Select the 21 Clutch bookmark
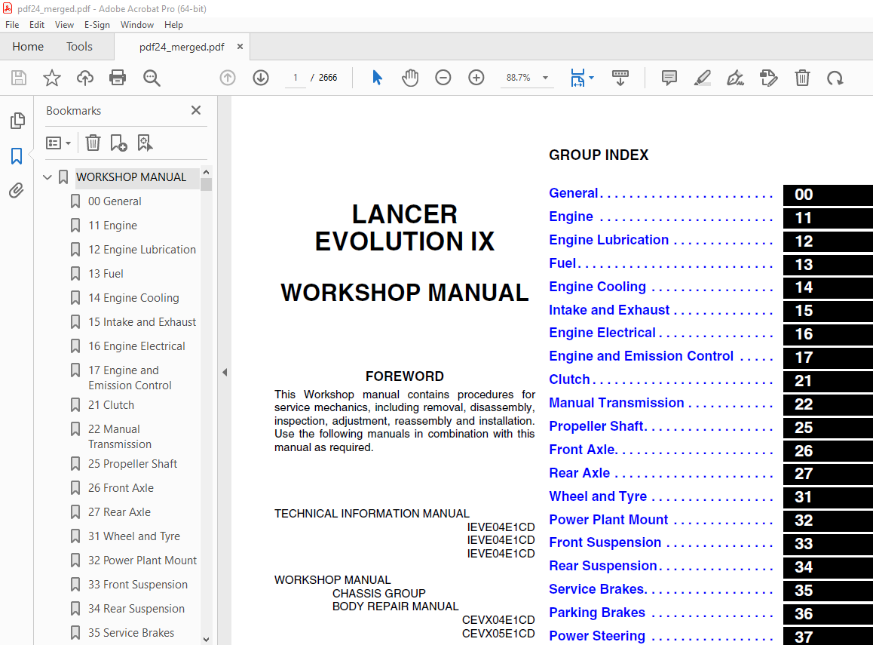This screenshot has width=873, height=645. [111, 405]
